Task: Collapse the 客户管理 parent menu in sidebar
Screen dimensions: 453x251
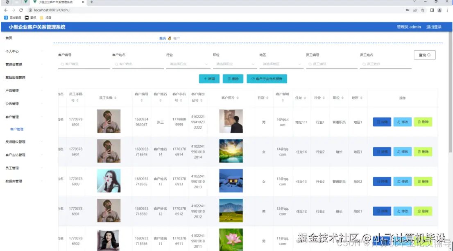Action: tap(24, 117)
